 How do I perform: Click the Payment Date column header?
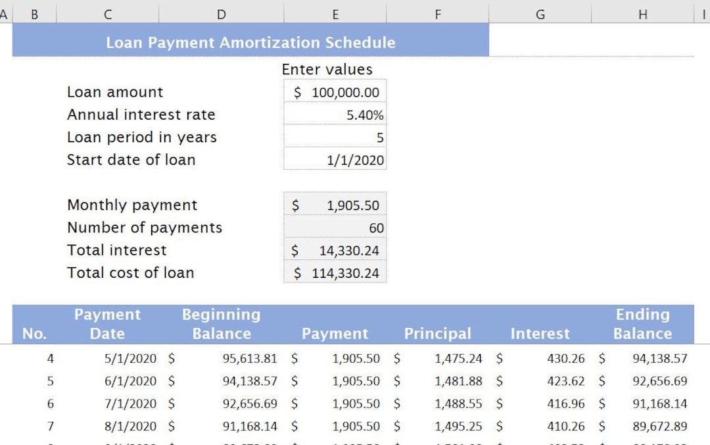click(x=107, y=324)
